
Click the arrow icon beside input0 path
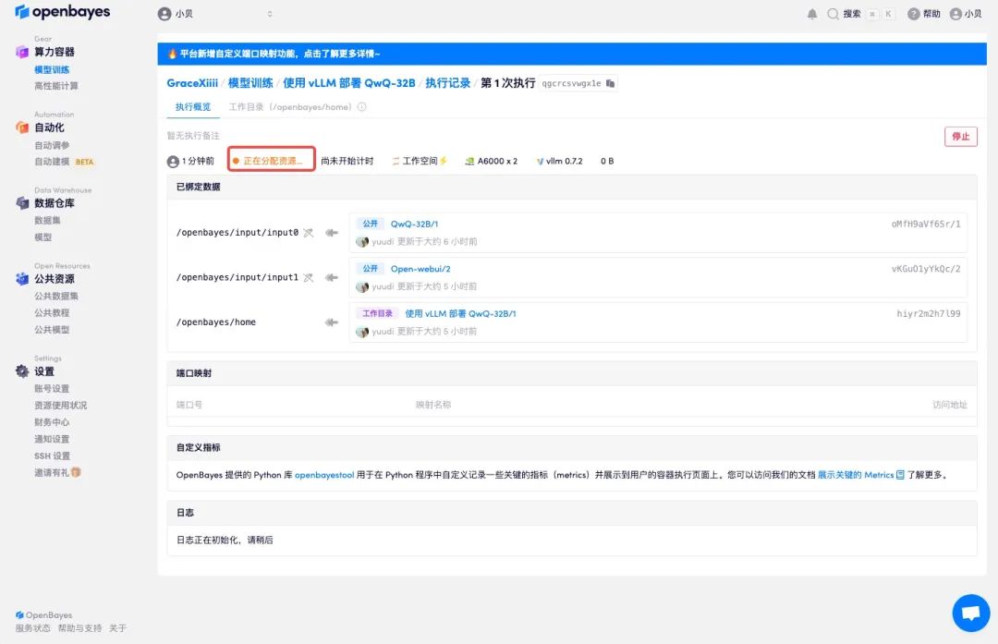pos(332,233)
